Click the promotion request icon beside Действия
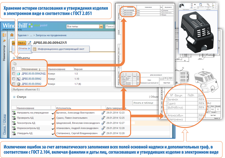 [29, 43]
